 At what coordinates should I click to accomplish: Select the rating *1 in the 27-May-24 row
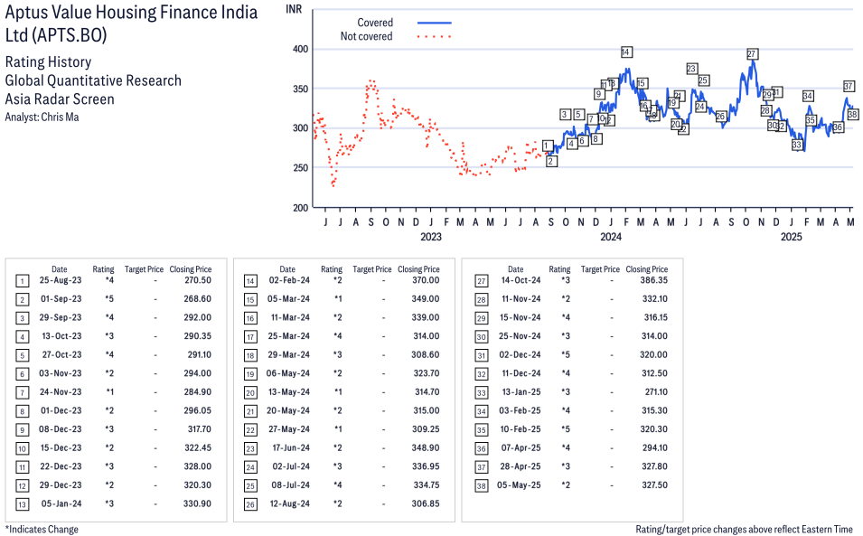(338, 429)
